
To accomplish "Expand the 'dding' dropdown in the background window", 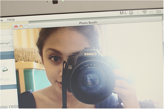I will [5, 43].
